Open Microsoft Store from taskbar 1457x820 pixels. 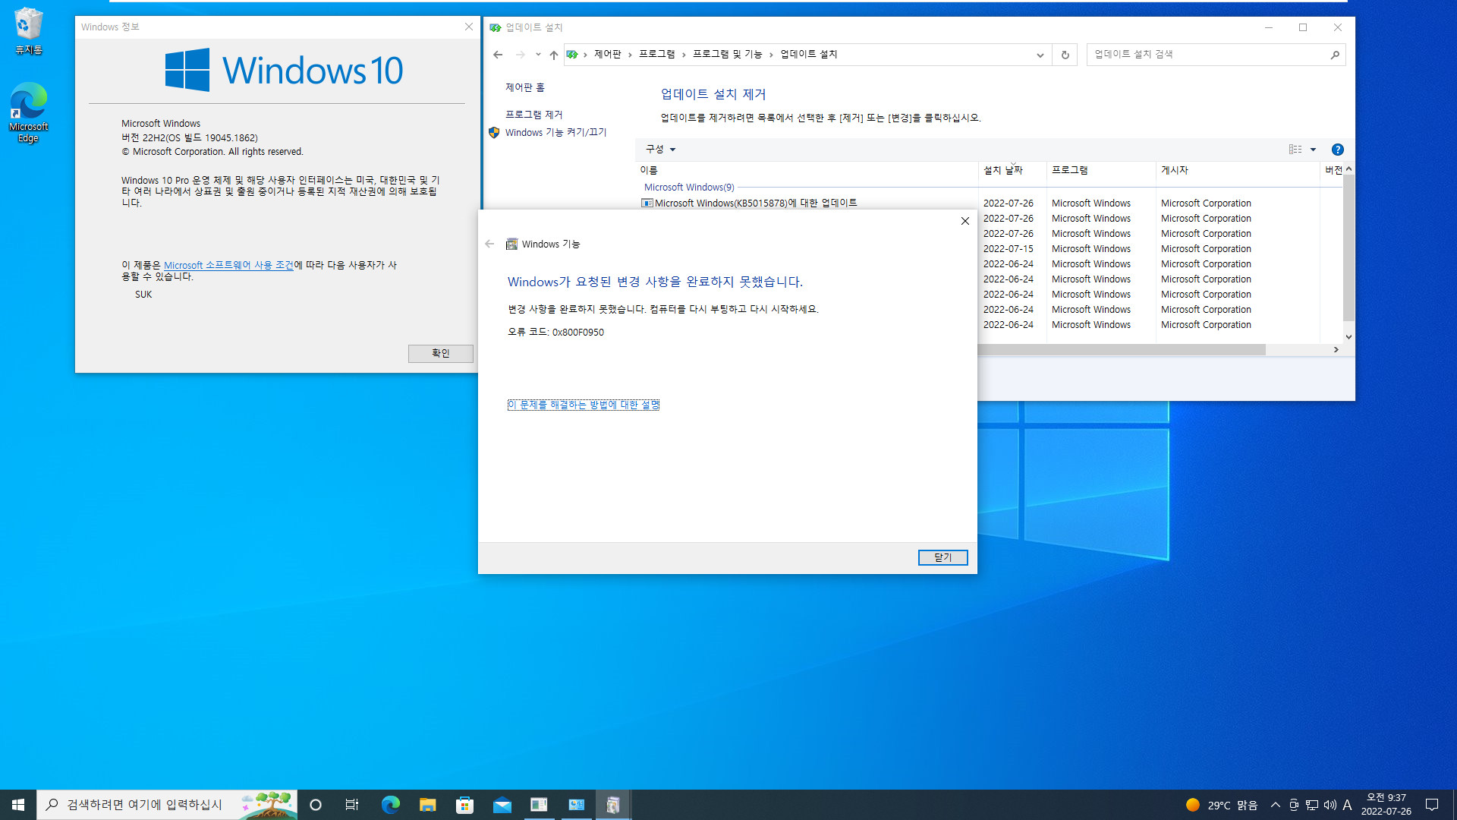464,805
